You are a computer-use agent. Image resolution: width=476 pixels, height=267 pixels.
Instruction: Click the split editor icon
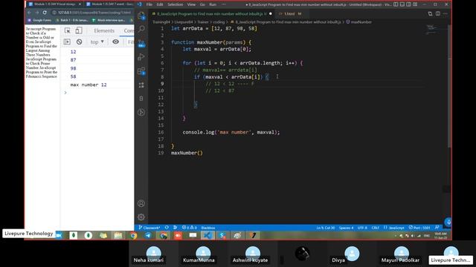(438, 13)
